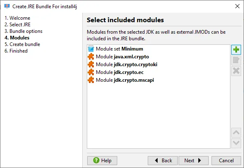This screenshot has width=244, height=168.
Task: Click the puzzle icon for jdk.crypto.cryptoki
Action: point(91,64)
